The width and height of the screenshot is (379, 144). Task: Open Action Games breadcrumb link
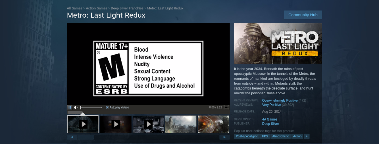[x=96, y=8]
